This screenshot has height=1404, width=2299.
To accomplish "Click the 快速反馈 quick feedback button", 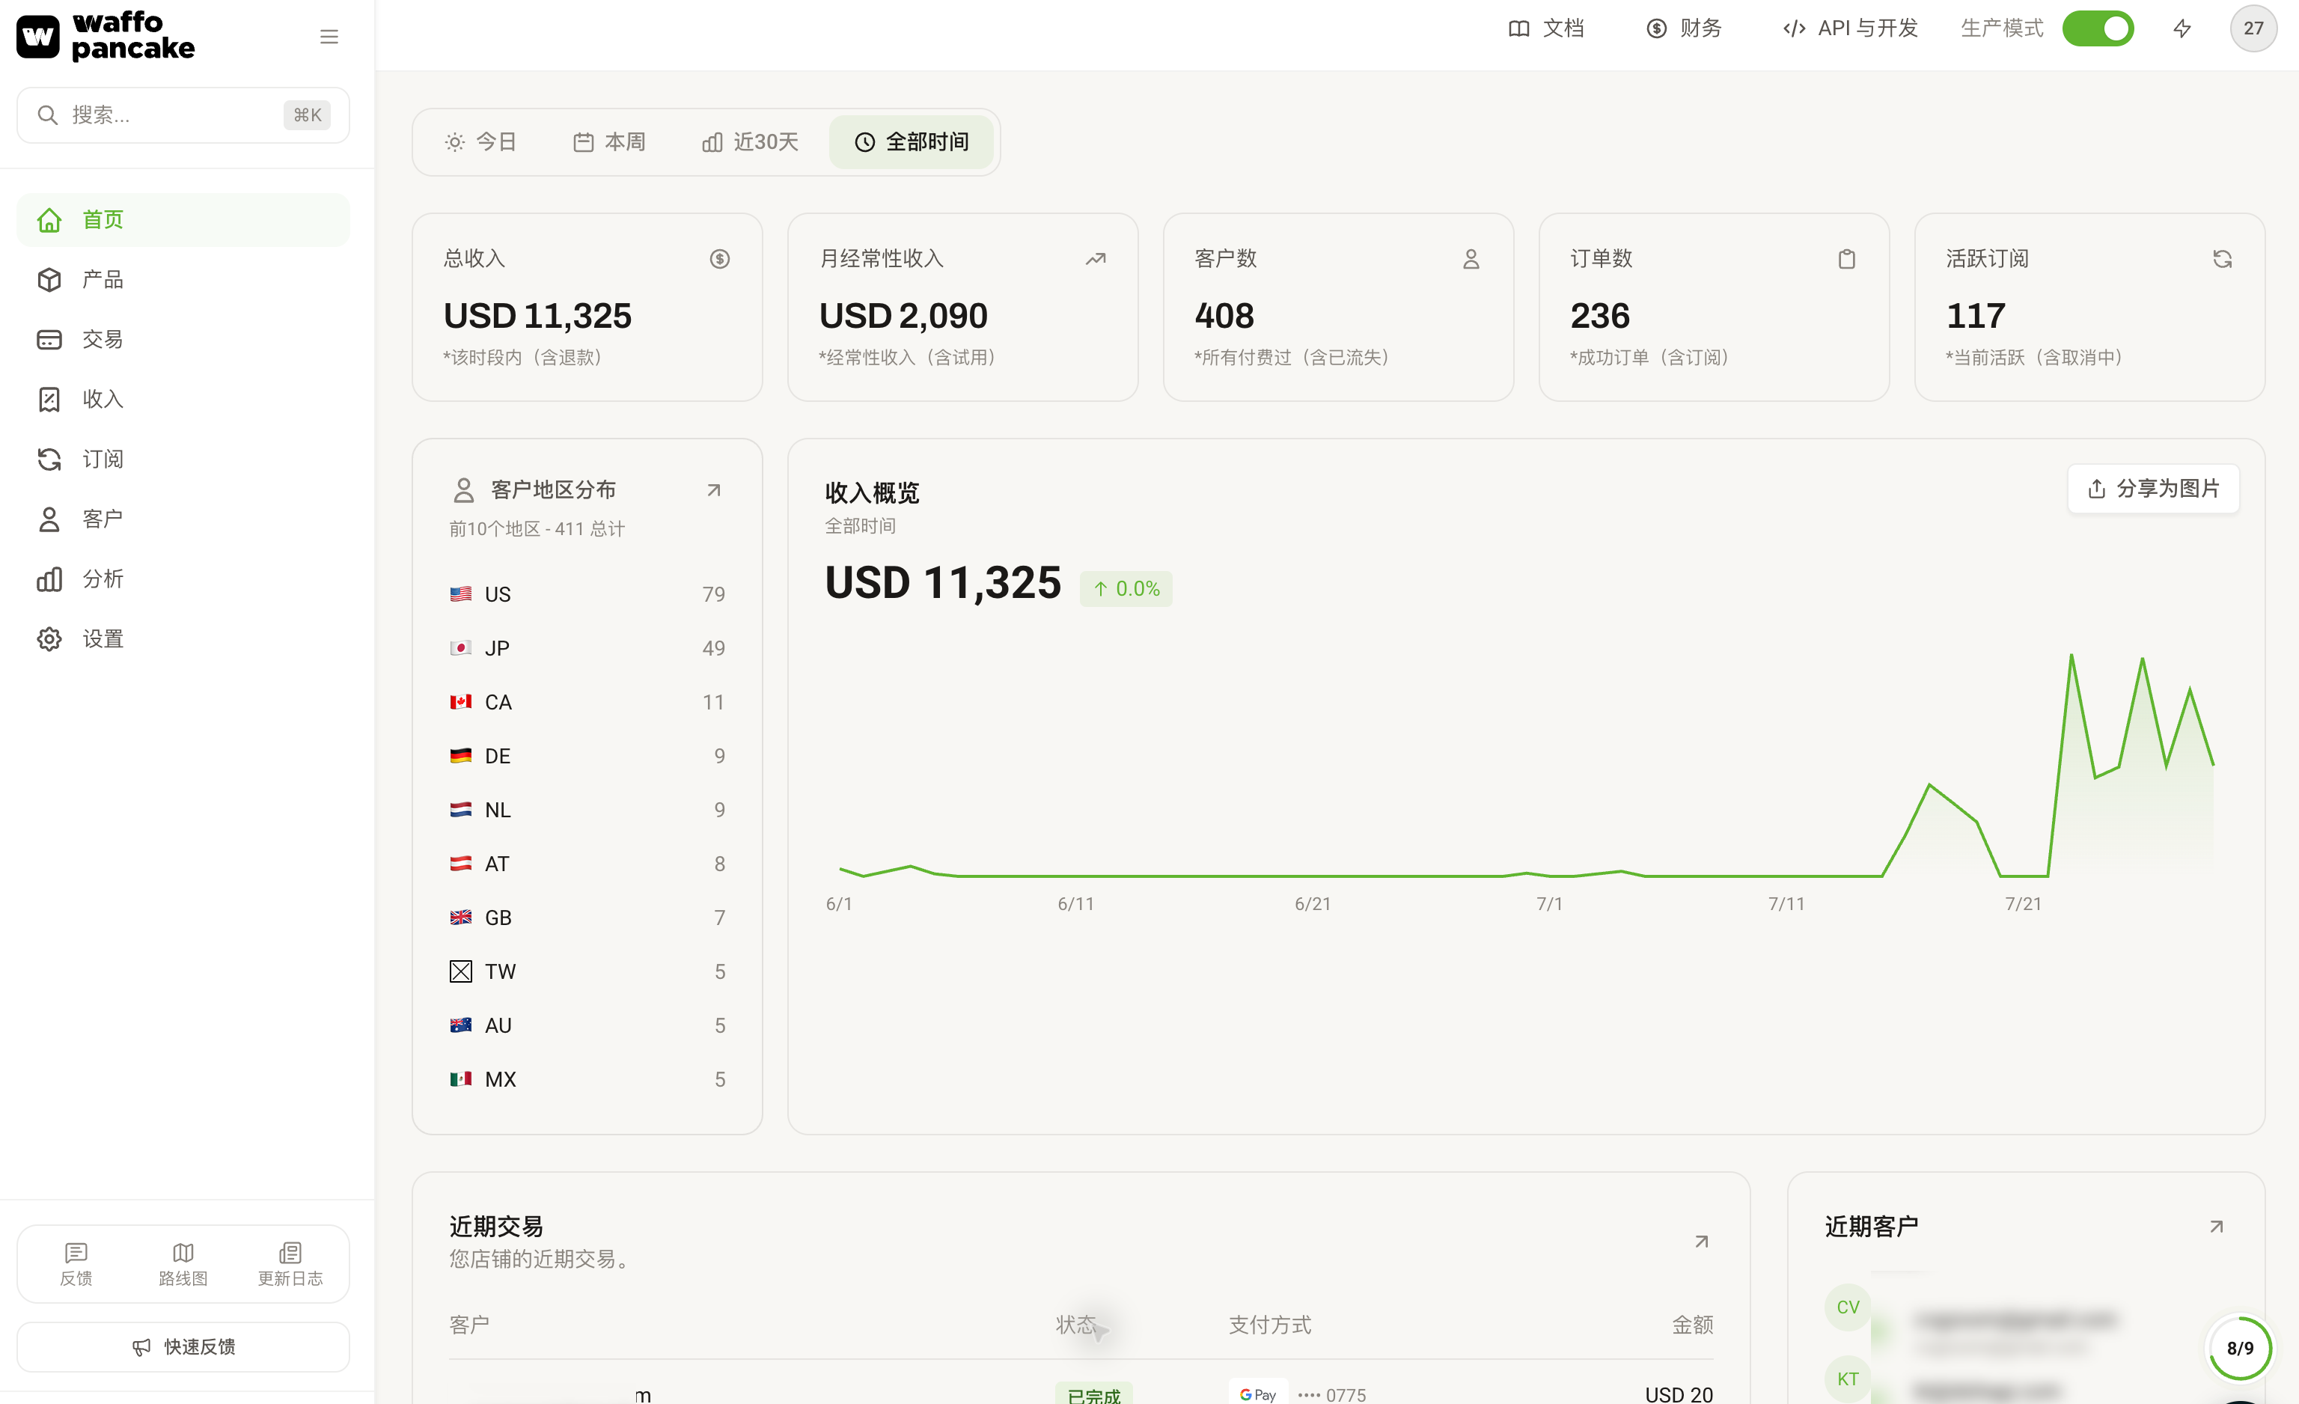I will [x=183, y=1346].
